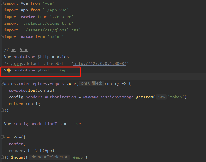Viewport: 206px width, 162px height.
Task: Click the './App.vue' import path
Action: tap(56, 10)
